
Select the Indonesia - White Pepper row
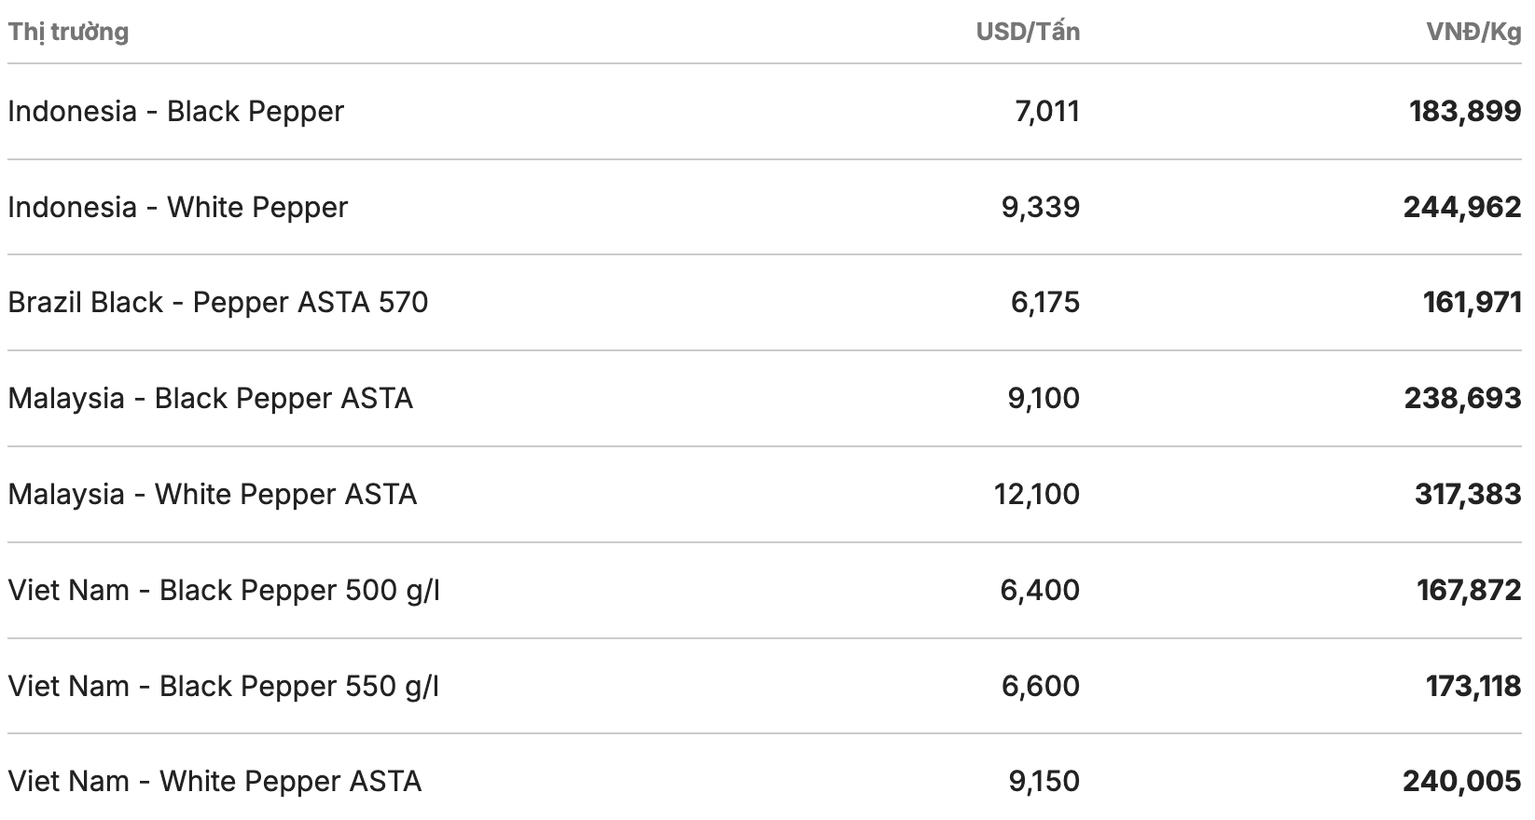coord(178,207)
